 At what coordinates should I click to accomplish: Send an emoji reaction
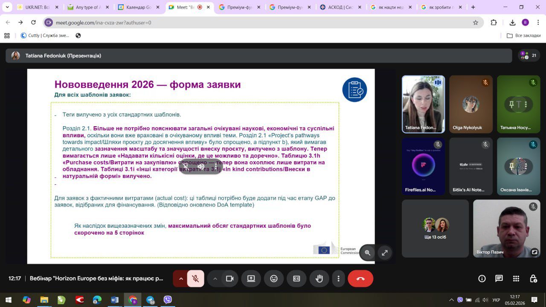tap(274, 278)
